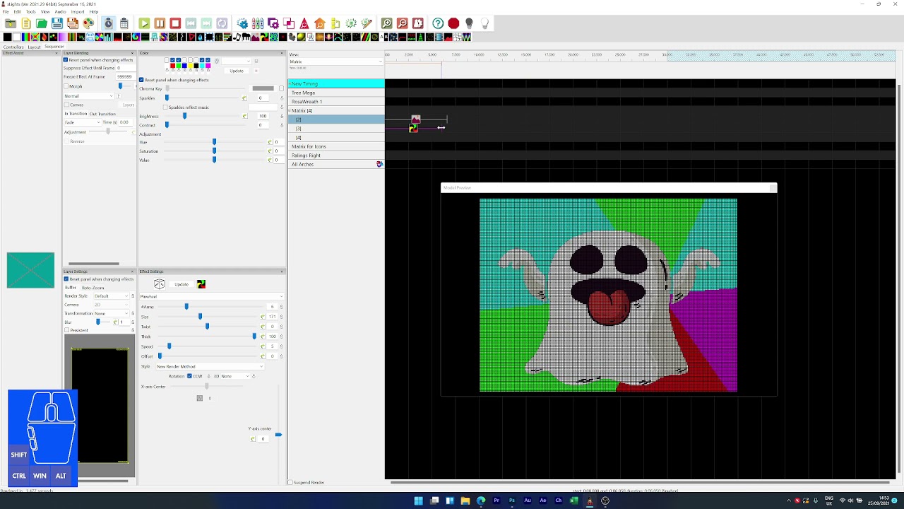The width and height of the screenshot is (904, 509).
Task: Open the color palette preset dropdown
Action: coord(236,61)
